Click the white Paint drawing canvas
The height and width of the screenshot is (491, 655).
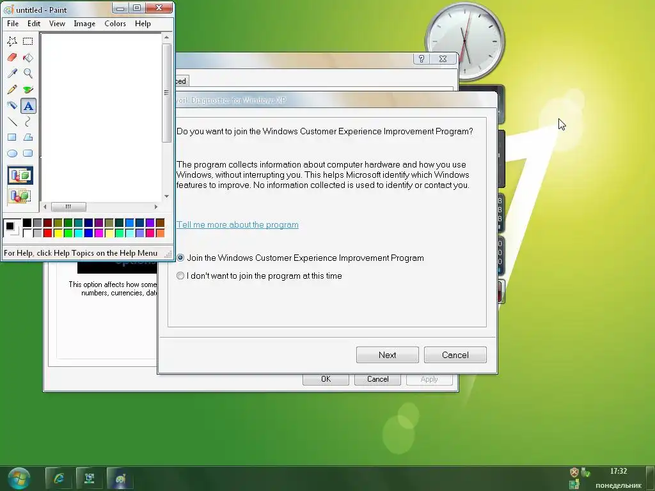[x=102, y=117]
